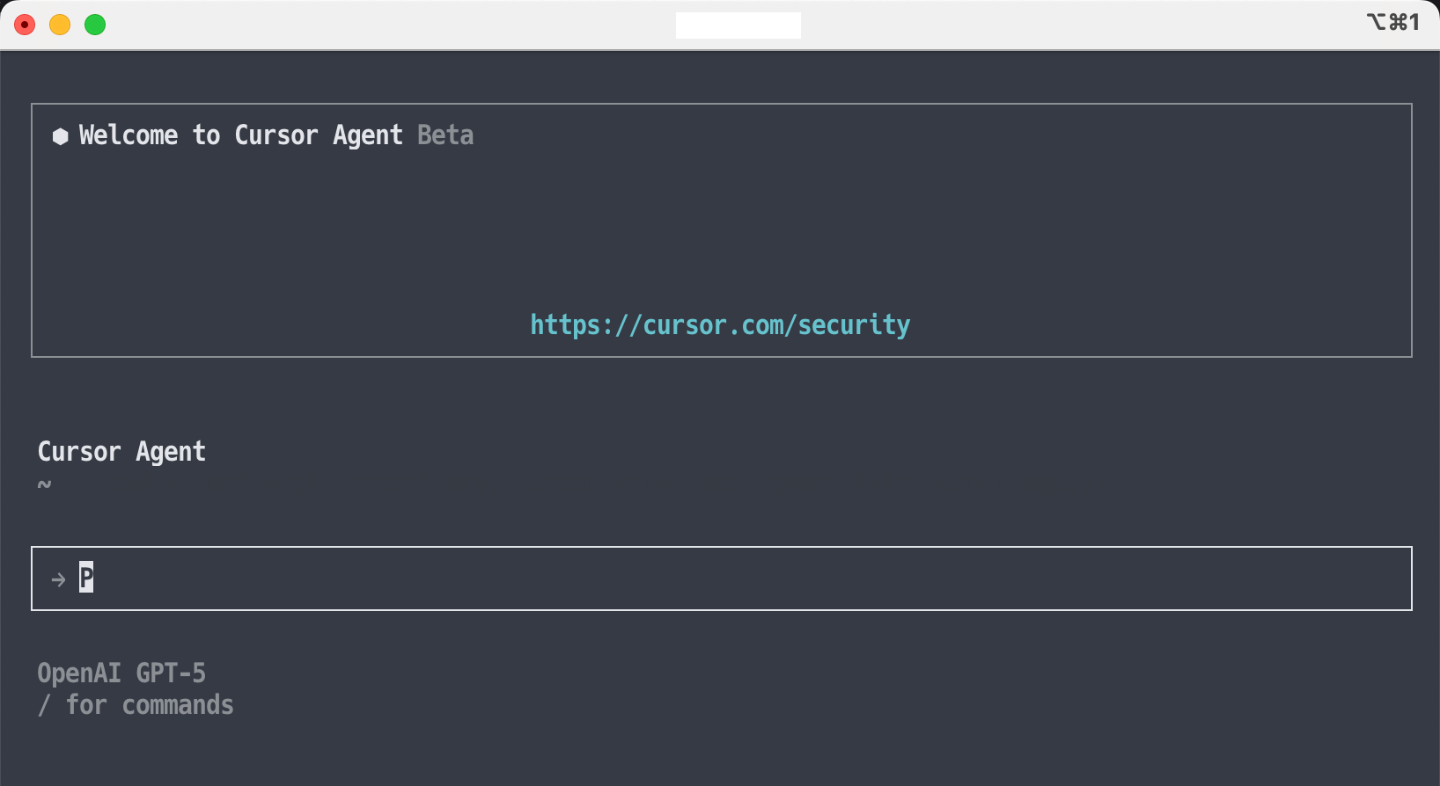The image size is (1440, 786).
Task: Click the red close window button
Action: click(x=25, y=25)
